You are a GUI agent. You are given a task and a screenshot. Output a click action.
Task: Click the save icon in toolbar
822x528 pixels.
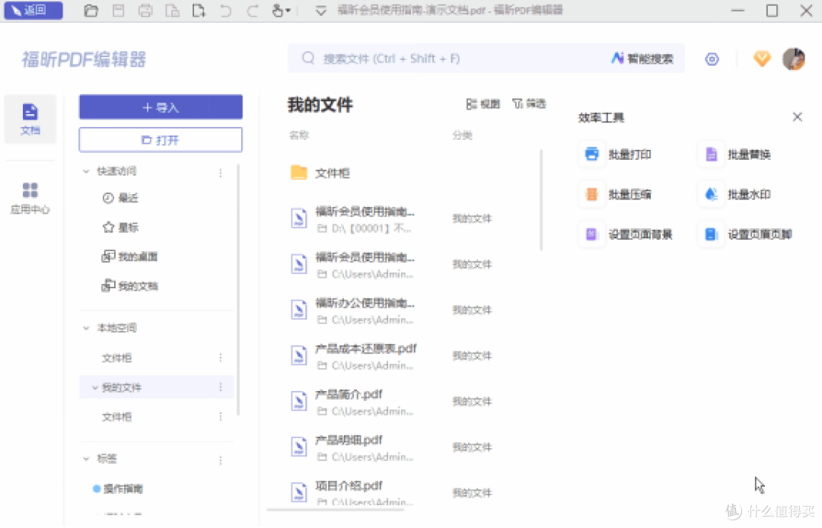[119, 11]
